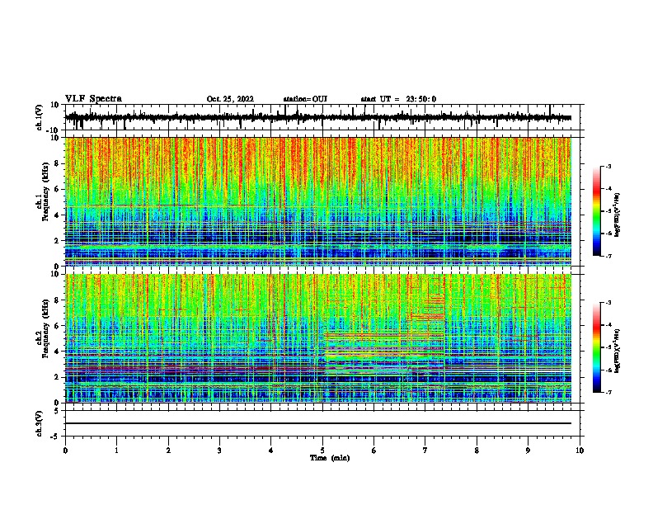Click the "station=OUI" header label
Screen dimensions: 653x505
(x=305, y=99)
